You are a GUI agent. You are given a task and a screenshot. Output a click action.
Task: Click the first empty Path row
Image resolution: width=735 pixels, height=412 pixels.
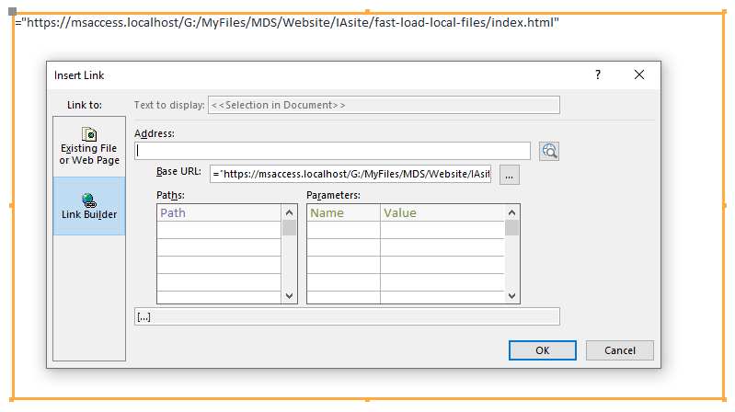(x=219, y=230)
